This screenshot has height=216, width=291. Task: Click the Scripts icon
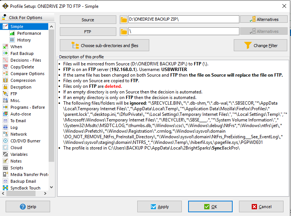pos(5,168)
